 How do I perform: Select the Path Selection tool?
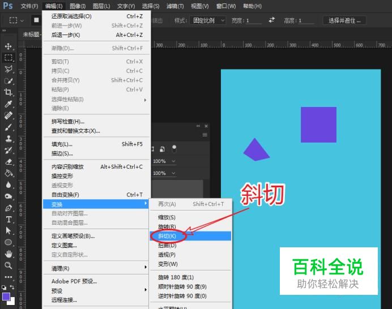(8, 230)
